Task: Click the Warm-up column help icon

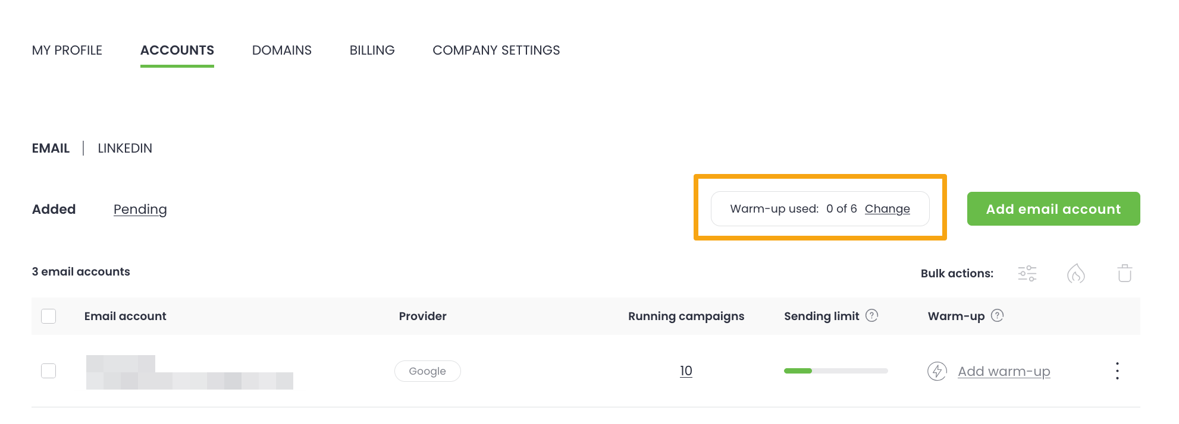Action: (998, 315)
